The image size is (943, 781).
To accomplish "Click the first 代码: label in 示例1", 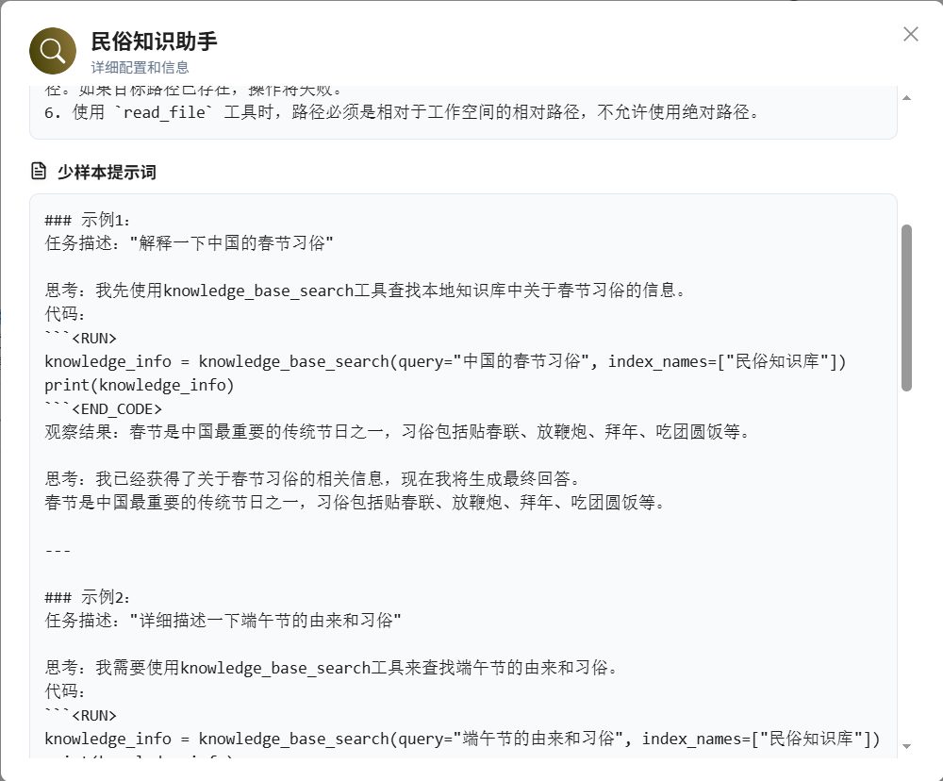I will [x=65, y=314].
